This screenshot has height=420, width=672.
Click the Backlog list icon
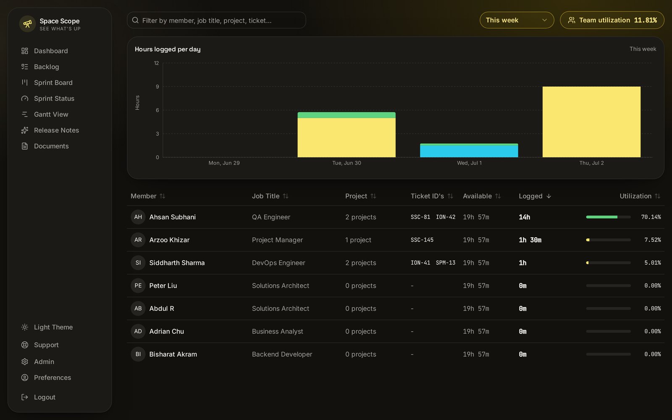click(x=25, y=67)
